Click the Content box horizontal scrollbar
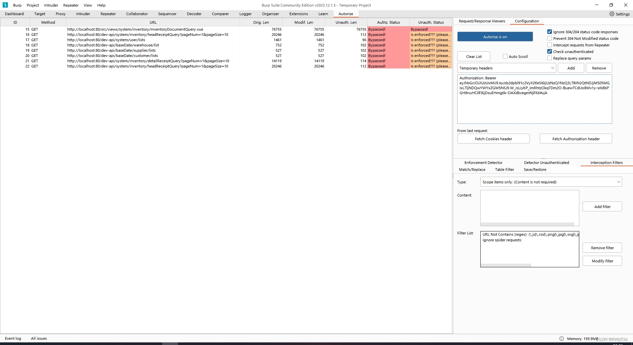This screenshot has height=345, width=633. pos(527,224)
